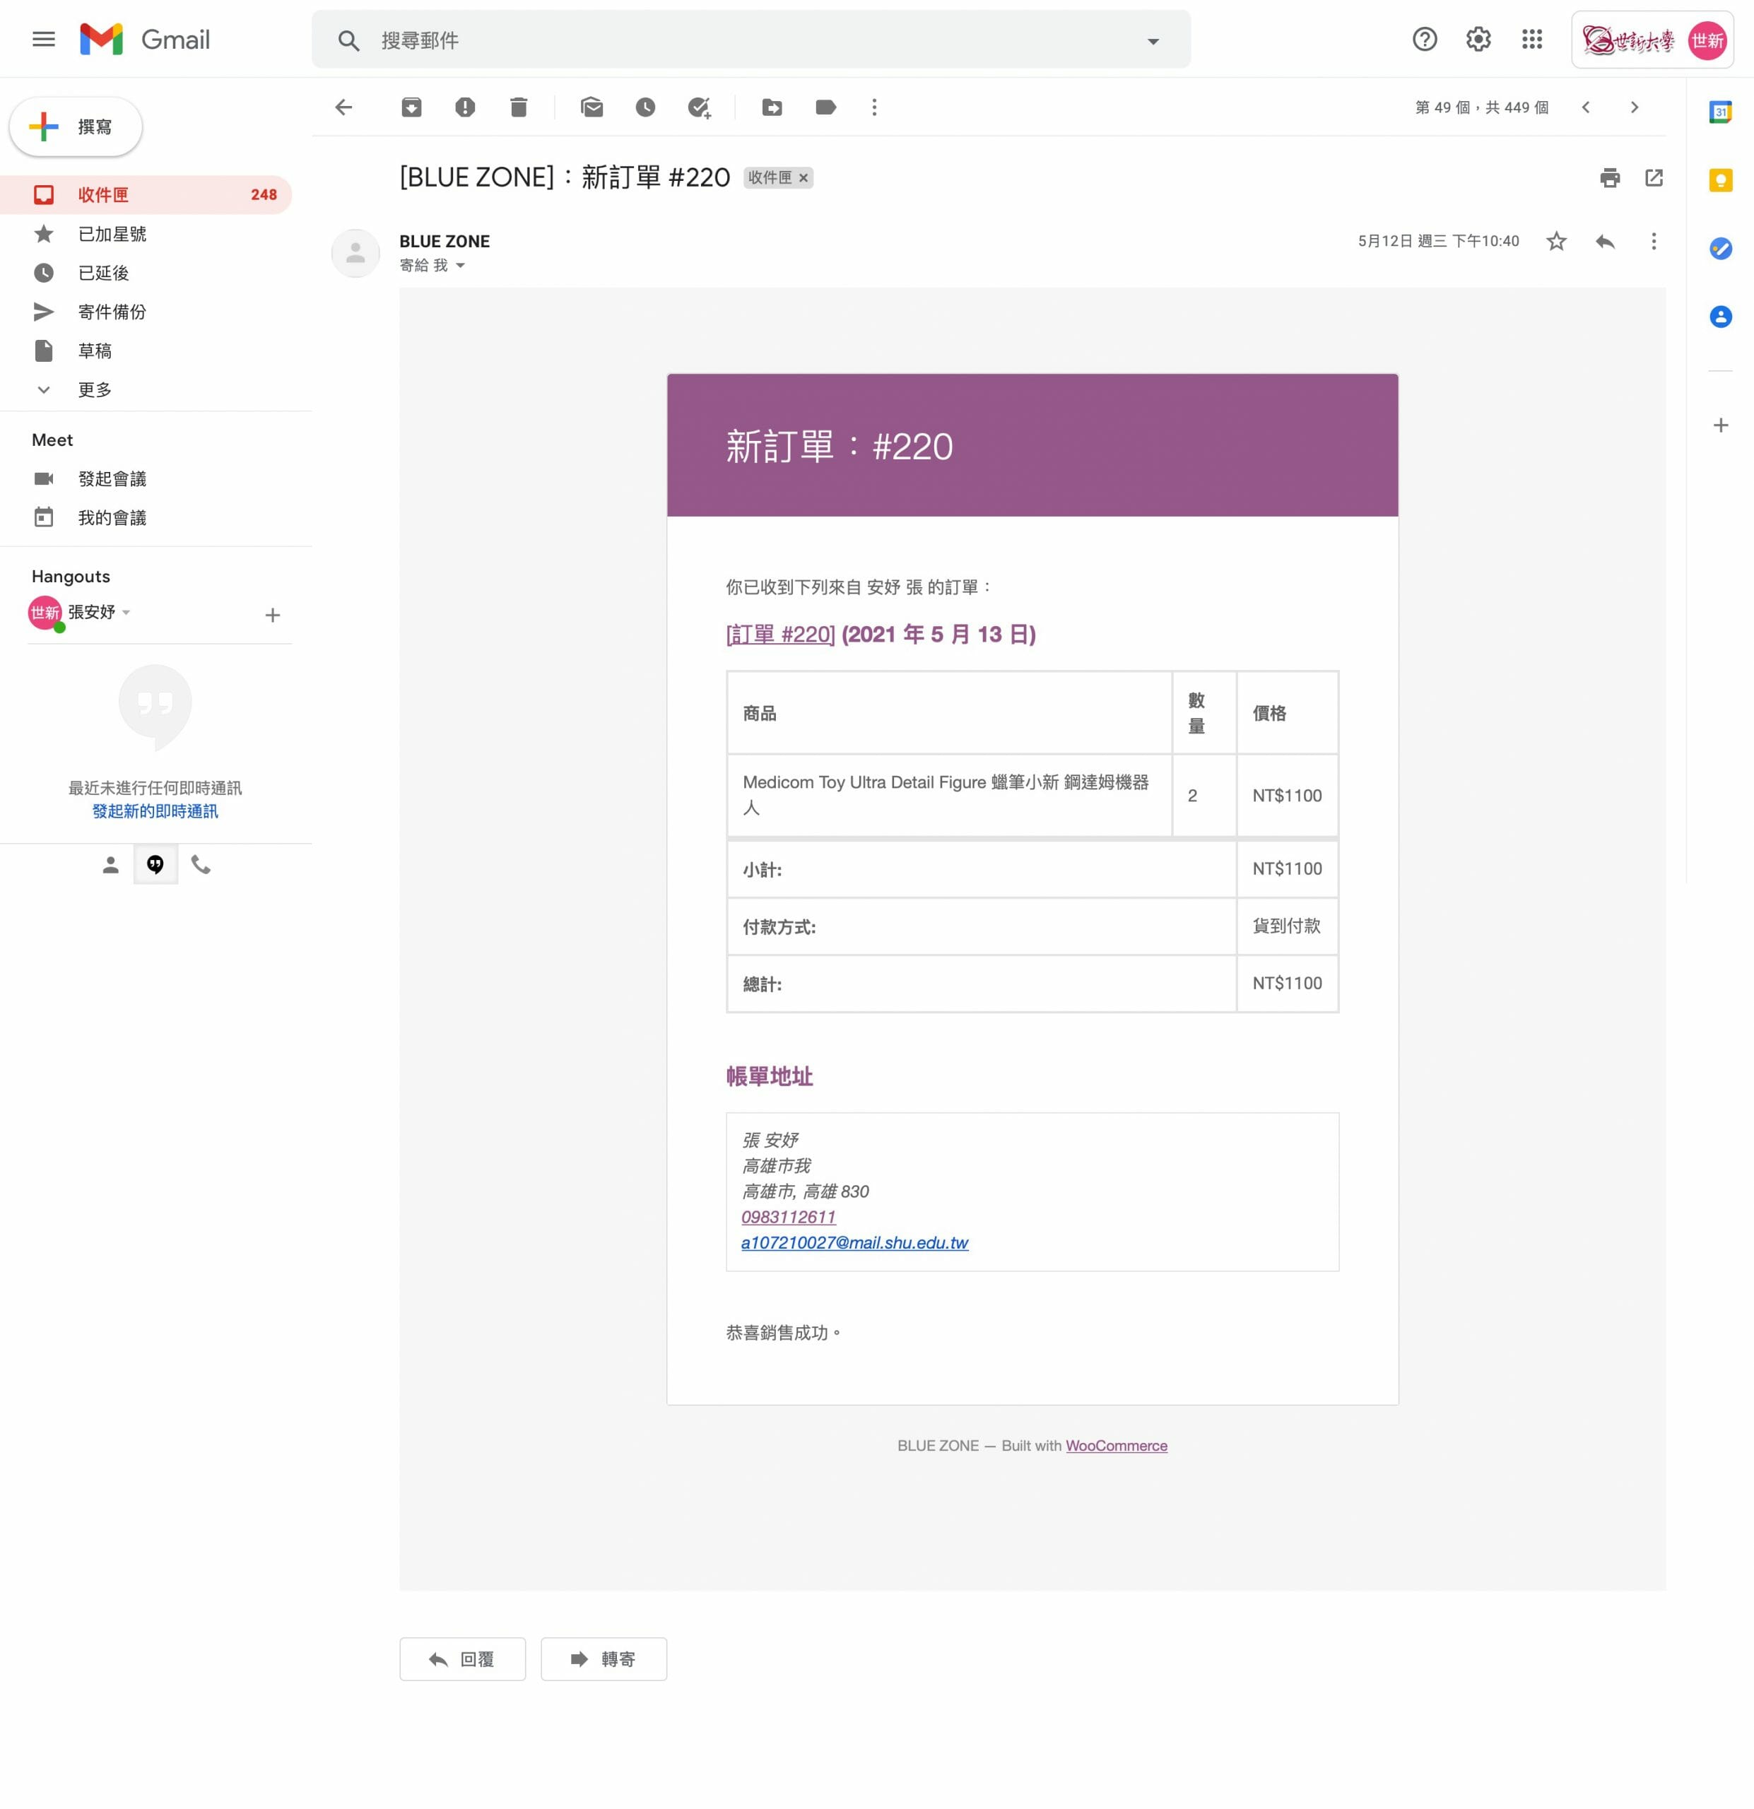Image resolution: width=1754 pixels, height=1809 pixels.
Task: Archive this email with the archive icon
Action: coord(412,107)
